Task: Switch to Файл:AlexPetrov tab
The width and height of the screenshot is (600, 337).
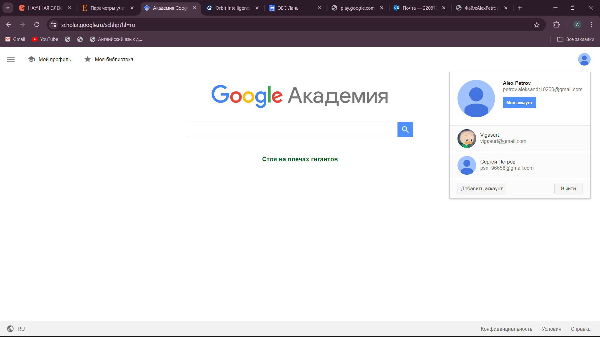Action: point(482,8)
